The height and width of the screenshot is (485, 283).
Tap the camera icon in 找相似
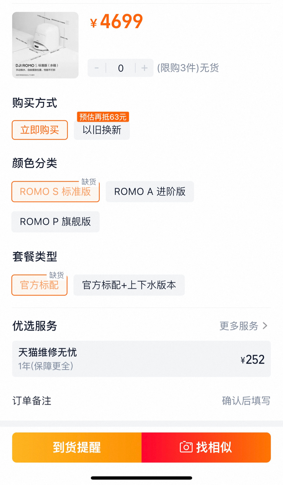[x=186, y=447]
